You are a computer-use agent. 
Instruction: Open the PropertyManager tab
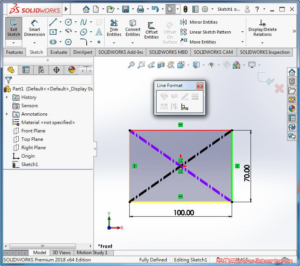[x=26, y=70]
